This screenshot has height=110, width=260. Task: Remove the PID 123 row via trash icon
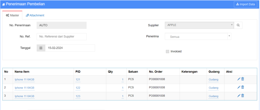pos(243,96)
